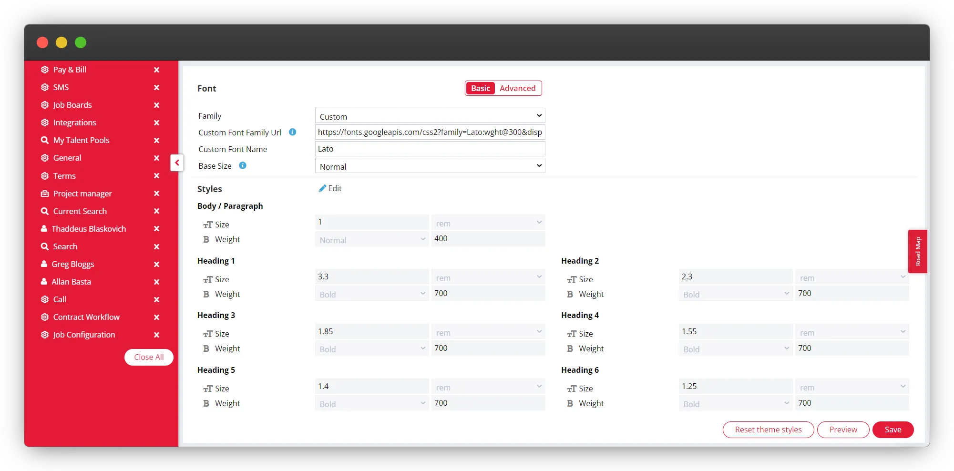Close the Integrations tab
Screen dimensions: 954x471
click(156, 123)
